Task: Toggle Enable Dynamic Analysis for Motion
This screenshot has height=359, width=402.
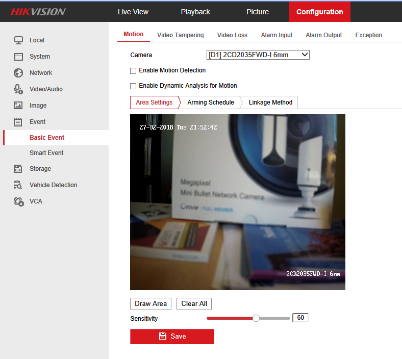Action: (134, 86)
